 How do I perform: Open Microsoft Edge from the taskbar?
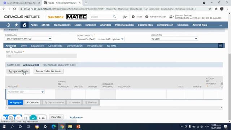click(x=54, y=127)
